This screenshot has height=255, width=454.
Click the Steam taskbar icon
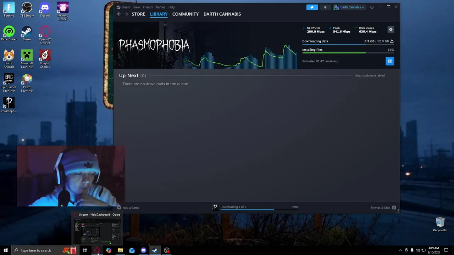pyautogui.click(x=155, y=250)
